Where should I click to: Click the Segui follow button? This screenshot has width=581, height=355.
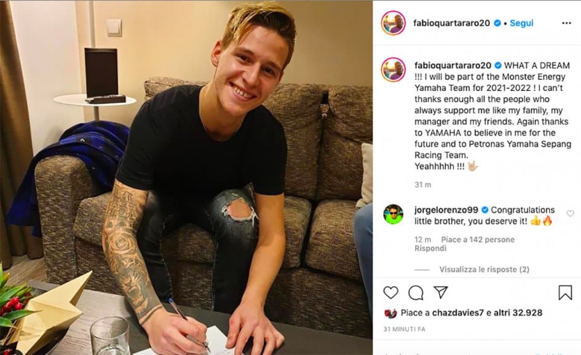[x=521, y=23]
